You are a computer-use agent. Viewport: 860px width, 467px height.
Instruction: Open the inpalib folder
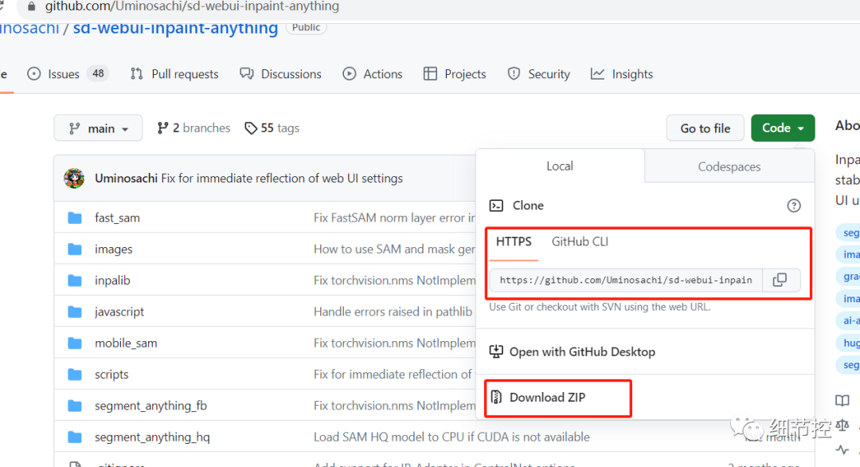pos(112,281)
